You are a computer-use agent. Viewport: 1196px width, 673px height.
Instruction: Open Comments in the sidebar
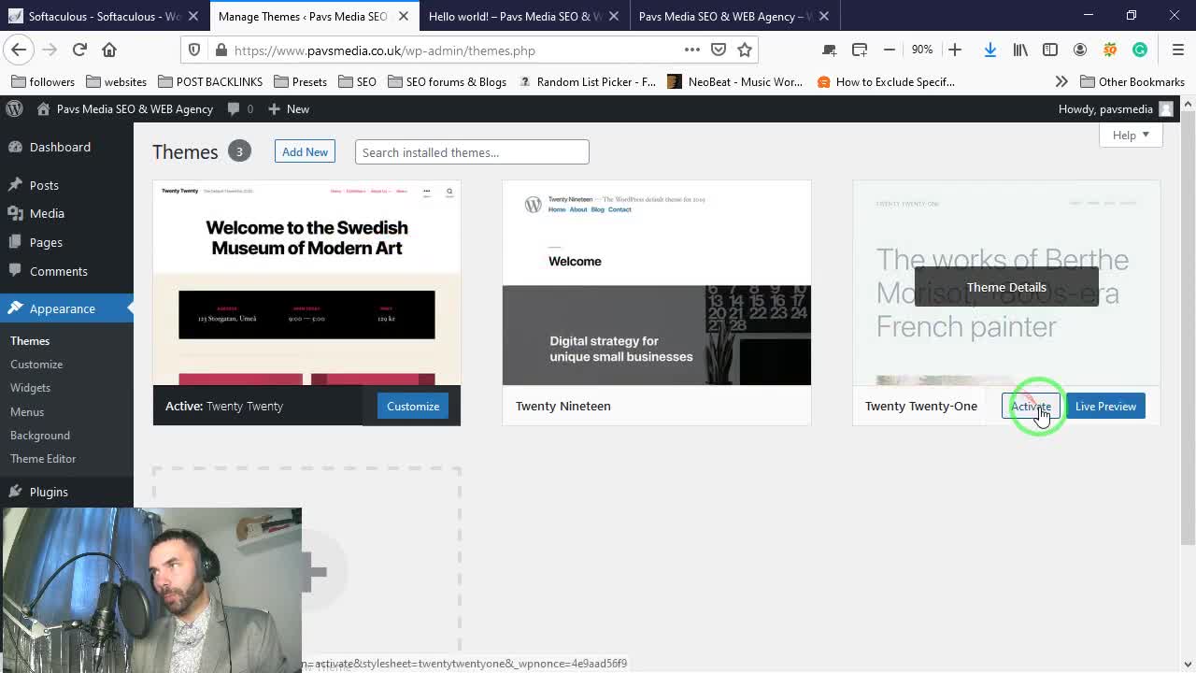click(x=58, y=271)
